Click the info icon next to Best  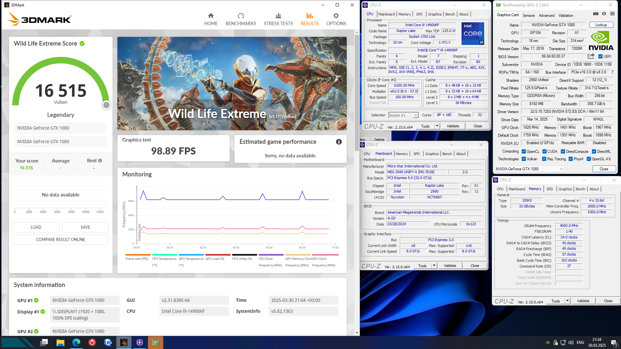click(100, 161)
